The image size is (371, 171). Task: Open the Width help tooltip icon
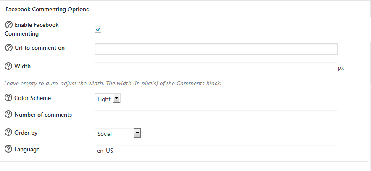[x=8, y=66]
